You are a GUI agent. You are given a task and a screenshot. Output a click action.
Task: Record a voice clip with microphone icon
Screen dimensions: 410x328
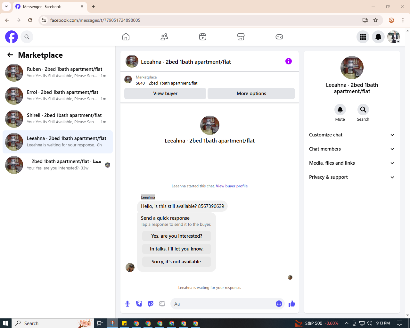tap(127, 304)
